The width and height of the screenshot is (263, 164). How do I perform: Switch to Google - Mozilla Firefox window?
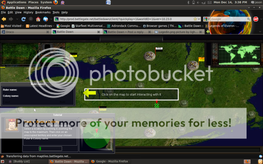click(110, 161)
